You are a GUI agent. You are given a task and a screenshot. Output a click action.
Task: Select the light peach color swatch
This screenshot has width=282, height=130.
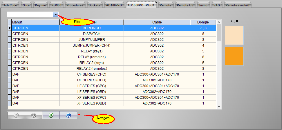pyautogui.click(x=234, y=35)
